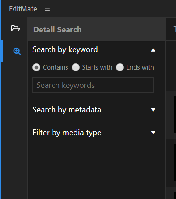Click the Ends with option label
The width and height of the screenshot is (176, 199).
tap(140, 67)
